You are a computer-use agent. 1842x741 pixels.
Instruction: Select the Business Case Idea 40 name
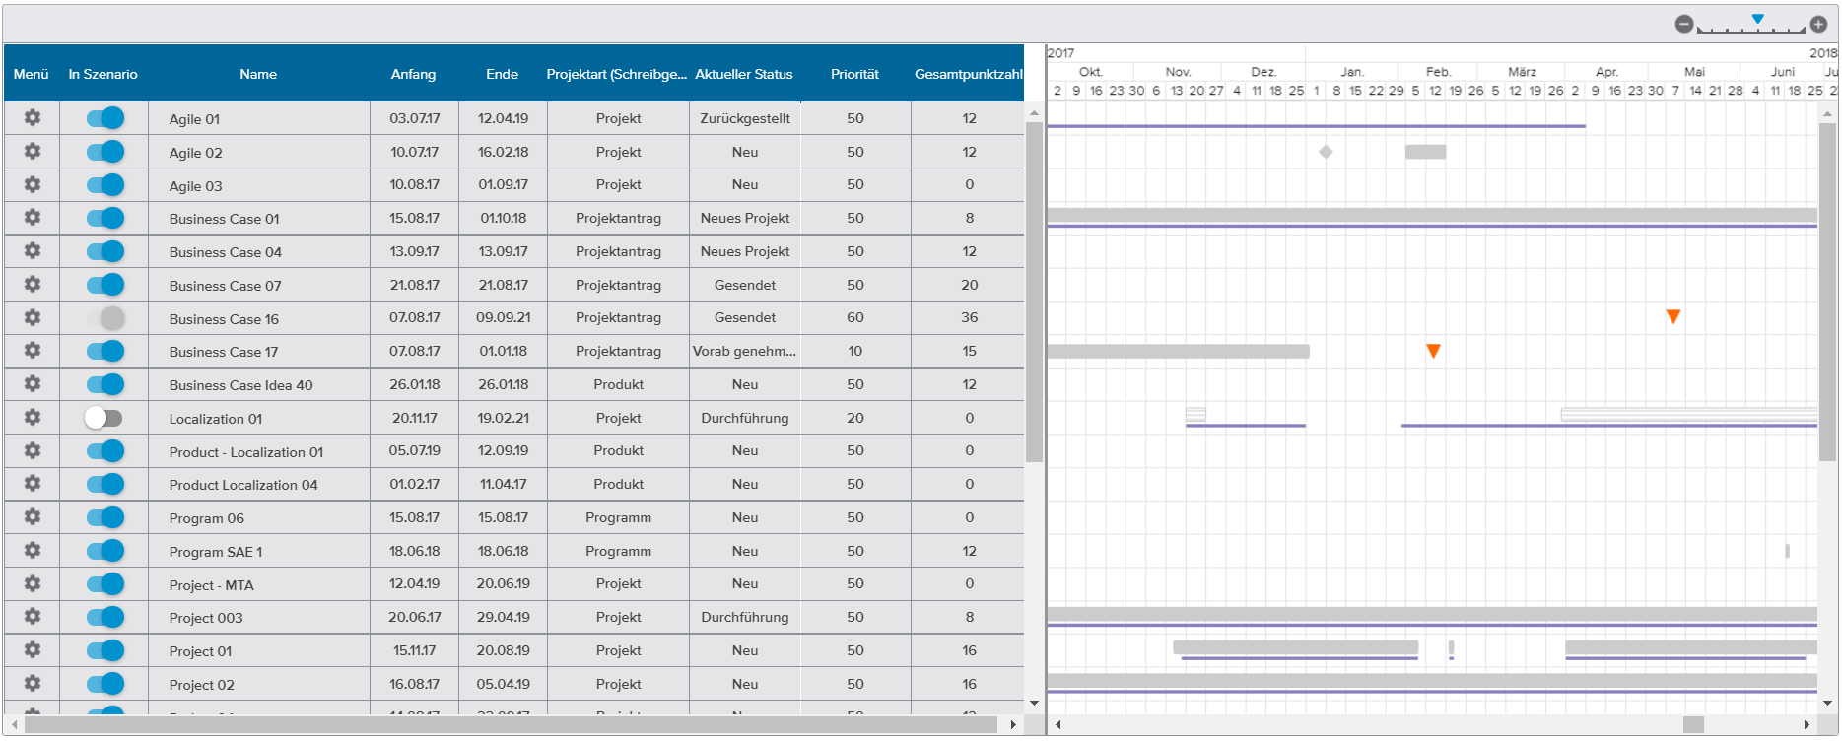coord(240,385)
